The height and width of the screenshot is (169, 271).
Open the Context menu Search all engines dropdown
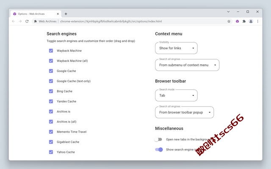tap(187, 65)
